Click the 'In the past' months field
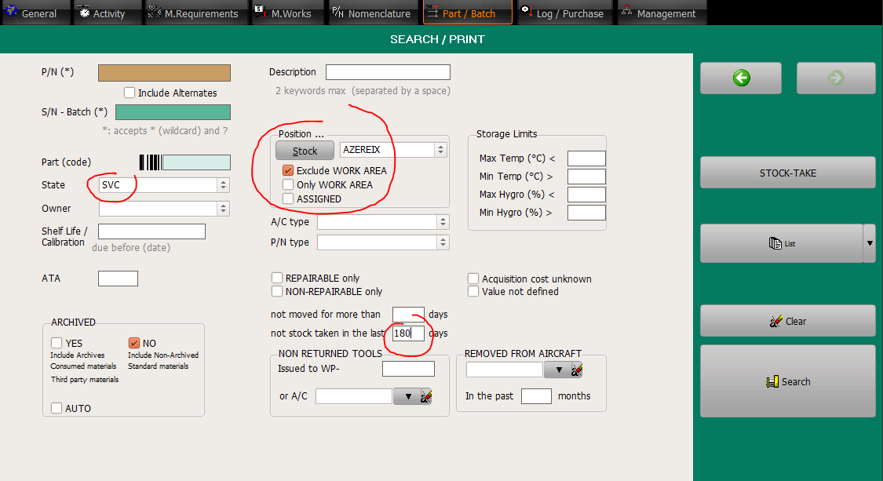Screen dimensions: 883x481 536,396
